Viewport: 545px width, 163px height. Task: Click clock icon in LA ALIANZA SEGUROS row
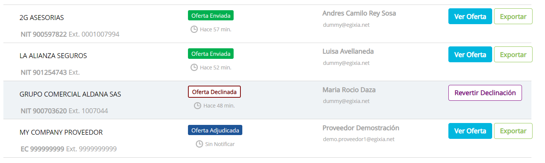click(194, 68)
